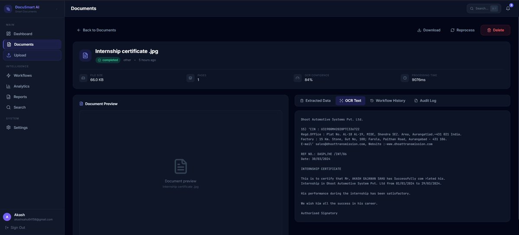The height and width of the screenshot is (235, 519).
Task: Click the Processing Time clock icon
Action: (x=405, y=78)
